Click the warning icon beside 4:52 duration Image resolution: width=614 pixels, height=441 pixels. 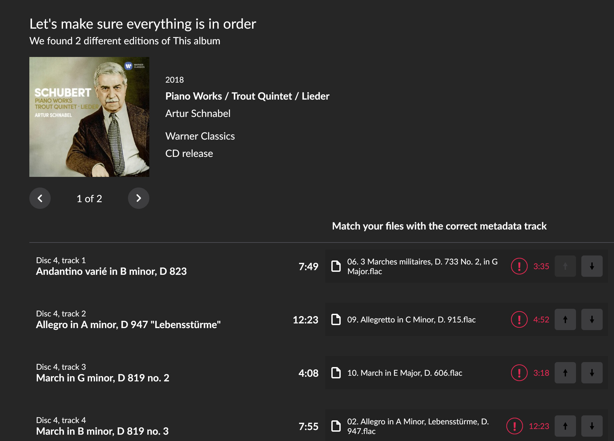click(519, 319)
